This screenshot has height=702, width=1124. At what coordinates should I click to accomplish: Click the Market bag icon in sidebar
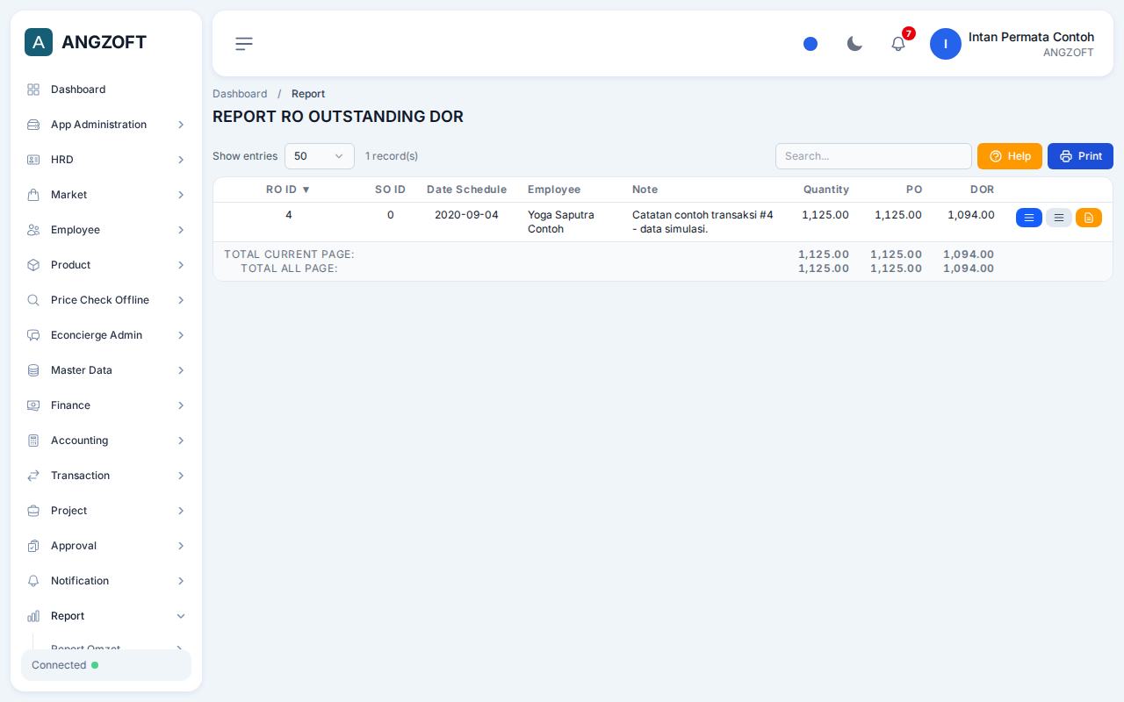(x=33, y=195)
